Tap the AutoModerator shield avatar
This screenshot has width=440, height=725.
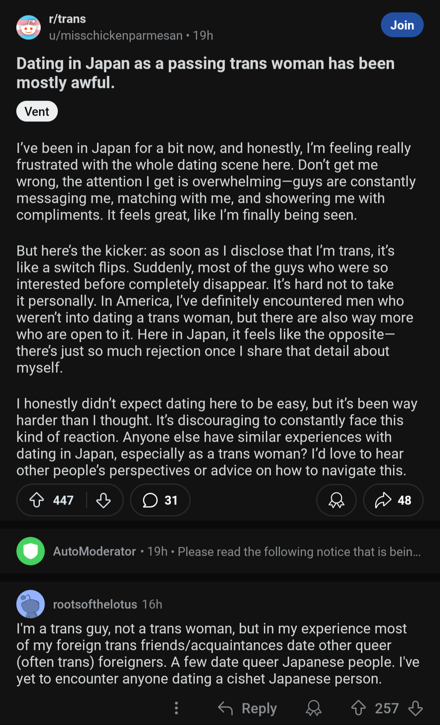click(x=31, y=551)
